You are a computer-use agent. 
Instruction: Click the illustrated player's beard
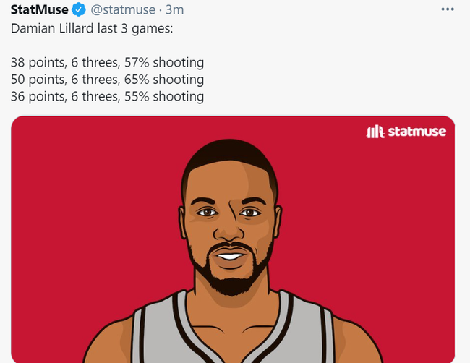[231, 278]
